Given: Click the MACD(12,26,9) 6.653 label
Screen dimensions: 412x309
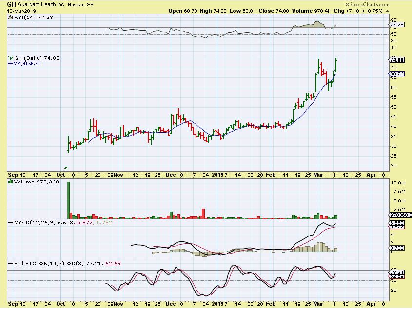Looking at the screenshot, I should click(44, 223).
